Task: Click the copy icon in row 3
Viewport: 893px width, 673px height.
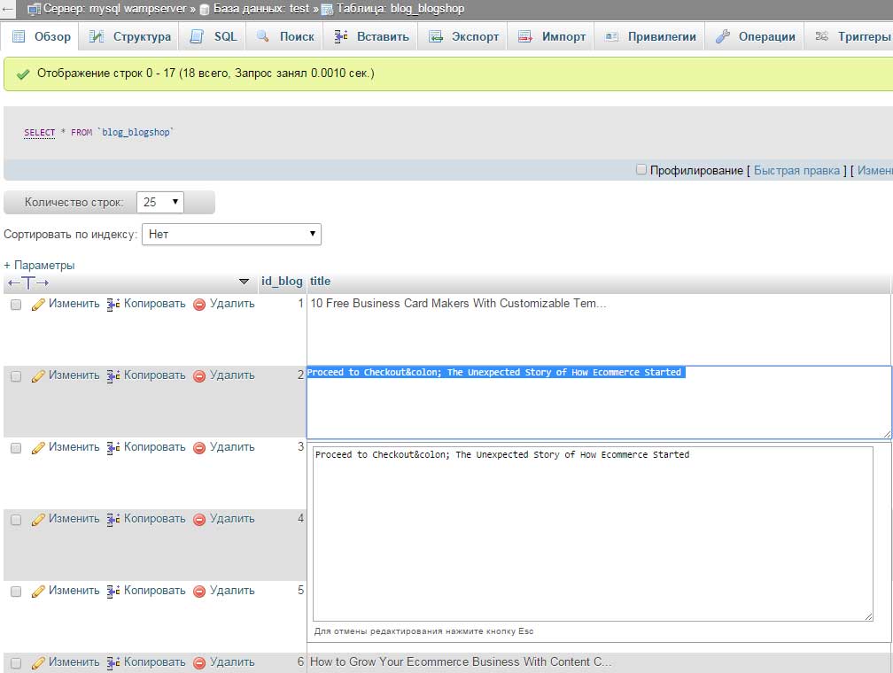Action: pyautogui.click(x=113, y=448)
